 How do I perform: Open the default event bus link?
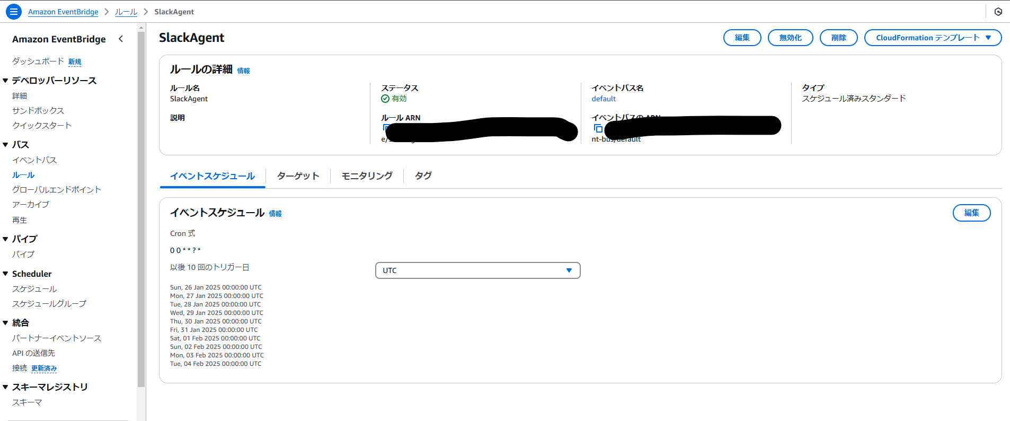tap(604, 99)
